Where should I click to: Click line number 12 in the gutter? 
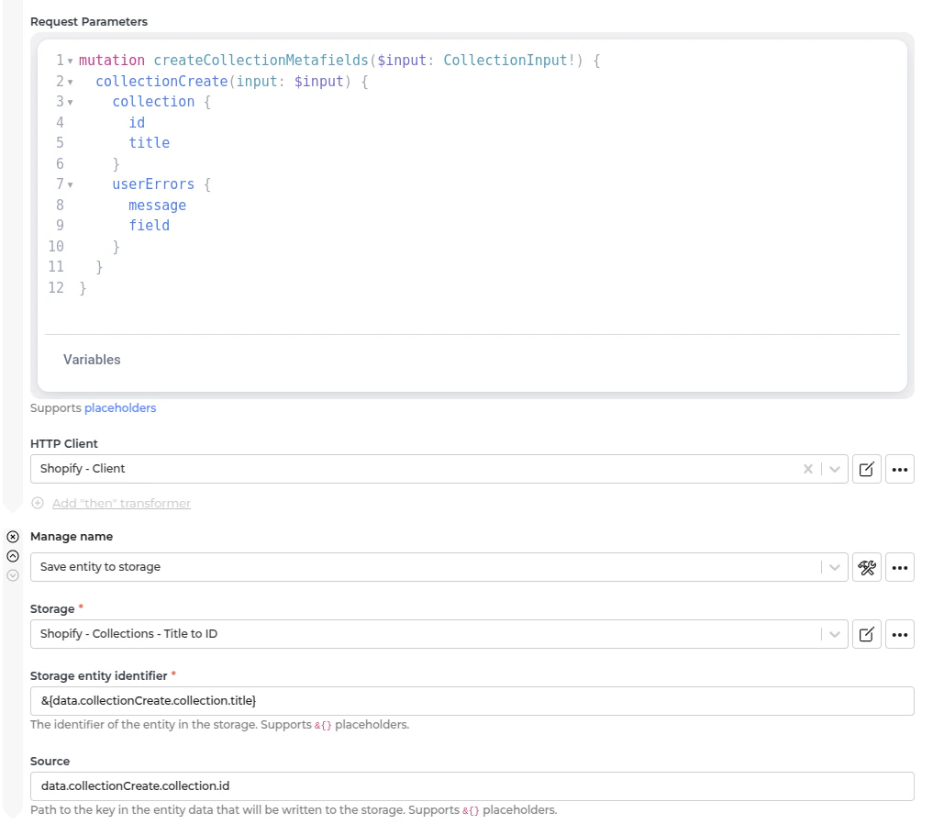pos(56,288)
